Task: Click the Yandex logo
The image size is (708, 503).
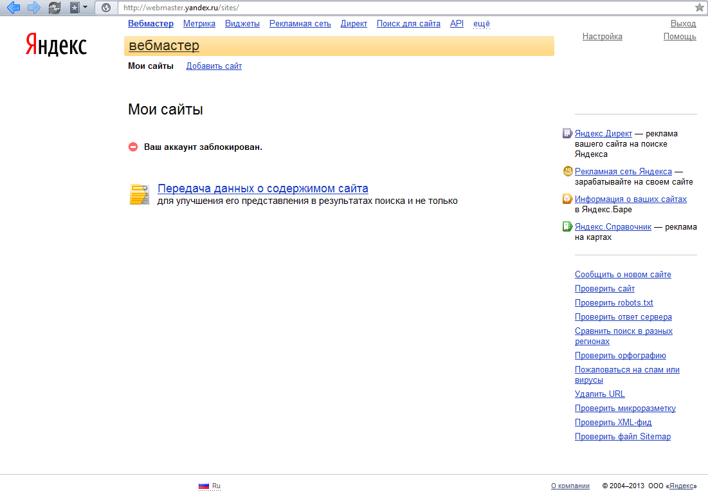Action: [56, 45]
